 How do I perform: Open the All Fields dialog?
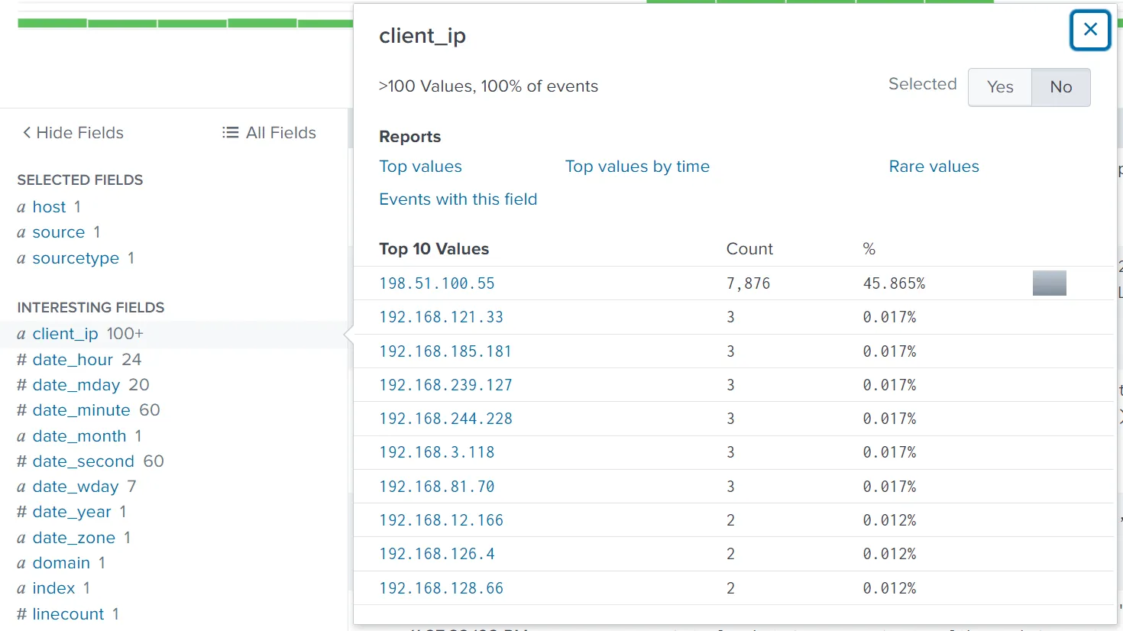(x=269, y=133)
